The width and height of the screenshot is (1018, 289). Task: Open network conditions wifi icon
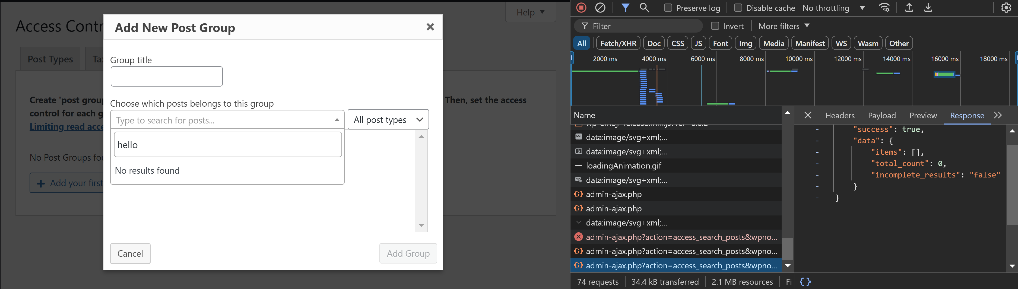(x=885, y=8)
